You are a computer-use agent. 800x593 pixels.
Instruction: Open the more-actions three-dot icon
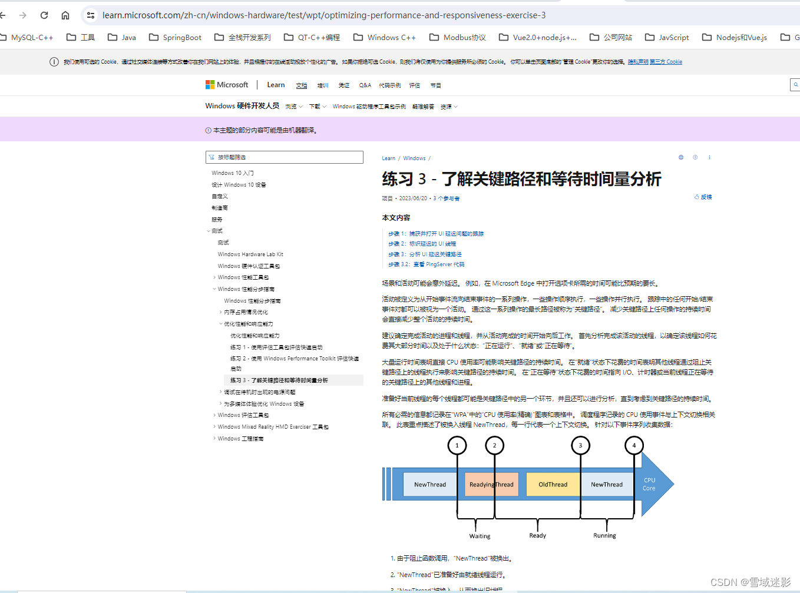coord(709,157)
